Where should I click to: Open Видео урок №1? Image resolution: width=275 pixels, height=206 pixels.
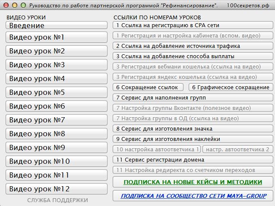coord(57,37)
